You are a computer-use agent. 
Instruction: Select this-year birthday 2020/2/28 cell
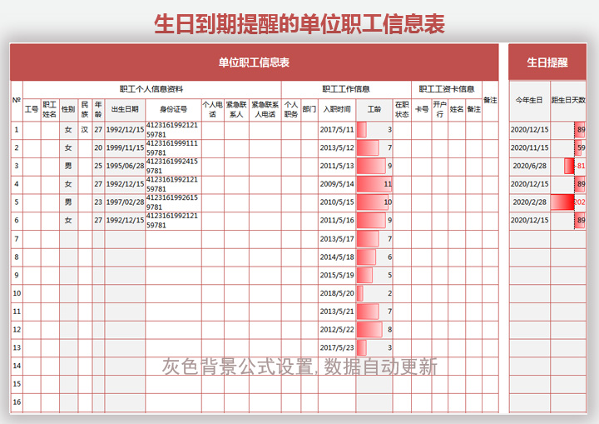pyautogui.click(x=529, y=202)
